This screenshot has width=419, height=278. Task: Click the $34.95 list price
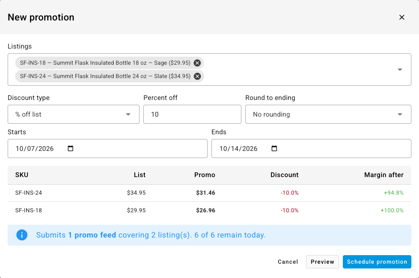(136, 193)
